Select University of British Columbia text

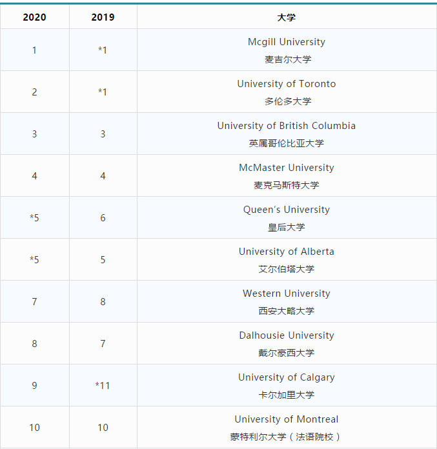[x=287, y=126]
